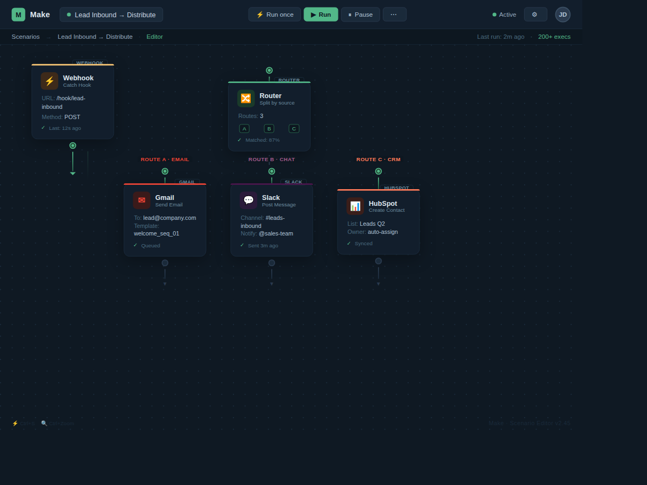Click the GMAIL tag label
Viewport: 647px width, 485px height.
click(x=187, y=182)
